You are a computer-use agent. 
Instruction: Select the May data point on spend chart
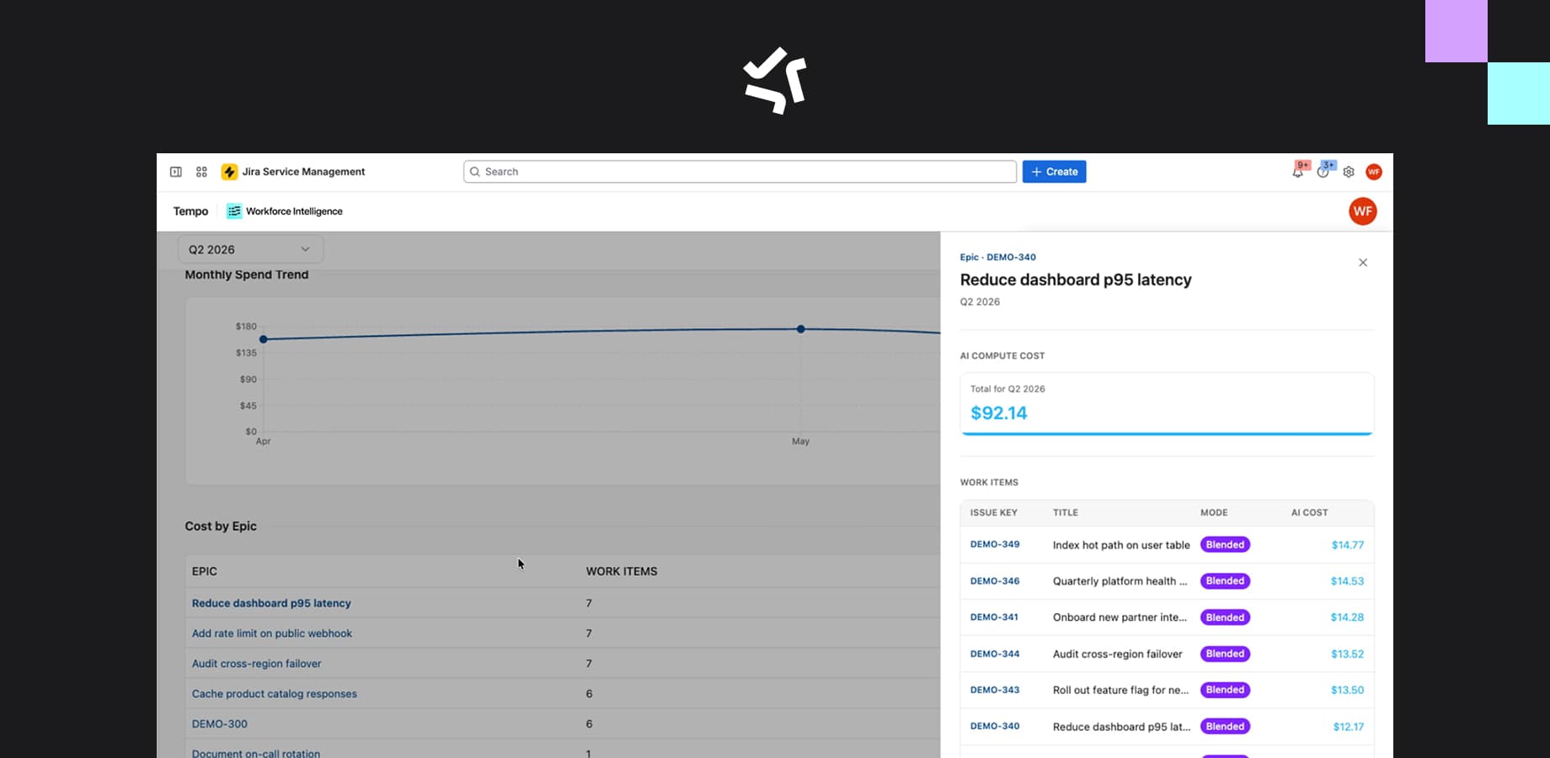(x=801, y=329)
